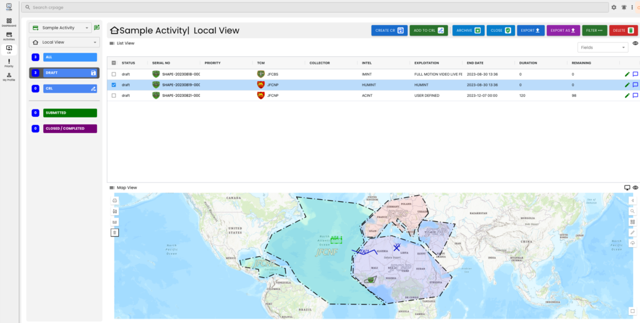Toggle the List View eye visibility icon
The width and height of the screenshot is (640, 323).
point(635,44)
